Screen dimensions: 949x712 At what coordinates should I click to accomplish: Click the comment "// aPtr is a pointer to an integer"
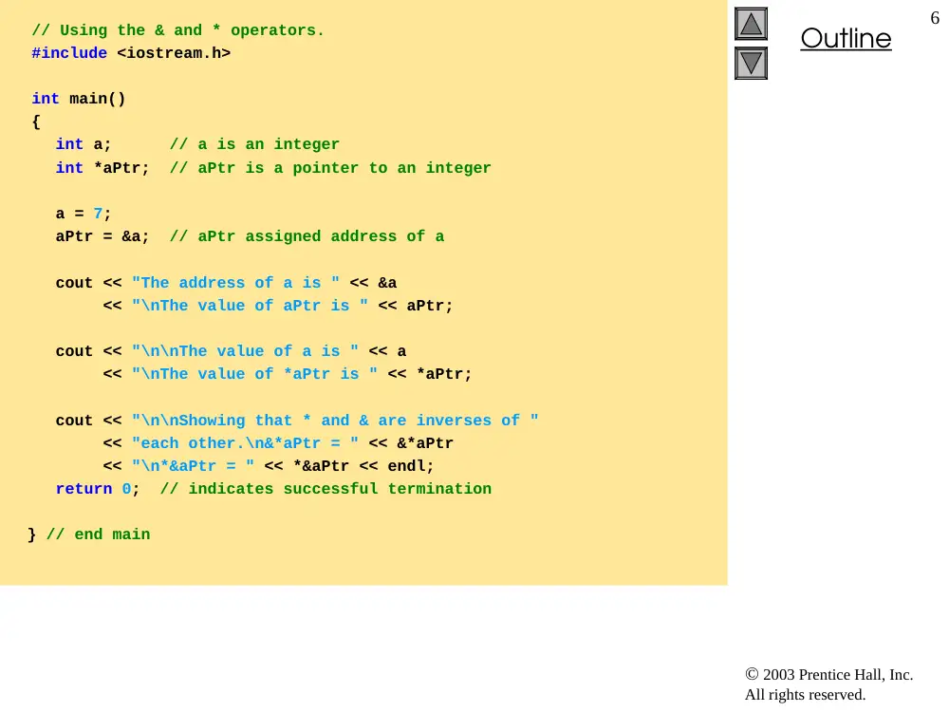(330, 168)
